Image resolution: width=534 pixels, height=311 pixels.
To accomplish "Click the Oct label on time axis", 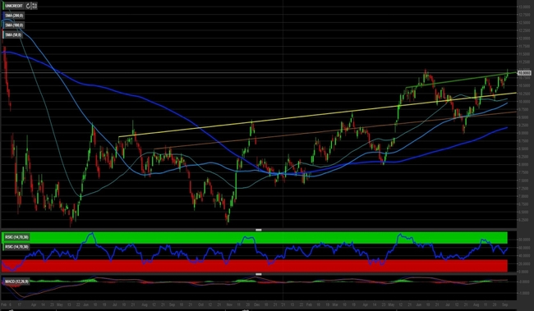I will (x=200, y=305).
